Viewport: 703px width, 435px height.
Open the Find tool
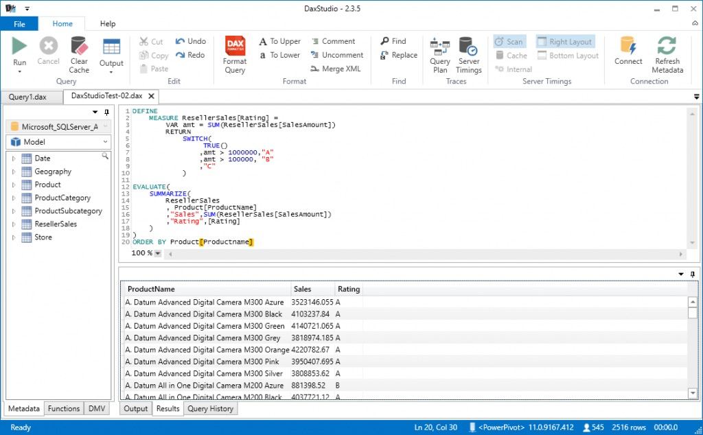point(393,40)
